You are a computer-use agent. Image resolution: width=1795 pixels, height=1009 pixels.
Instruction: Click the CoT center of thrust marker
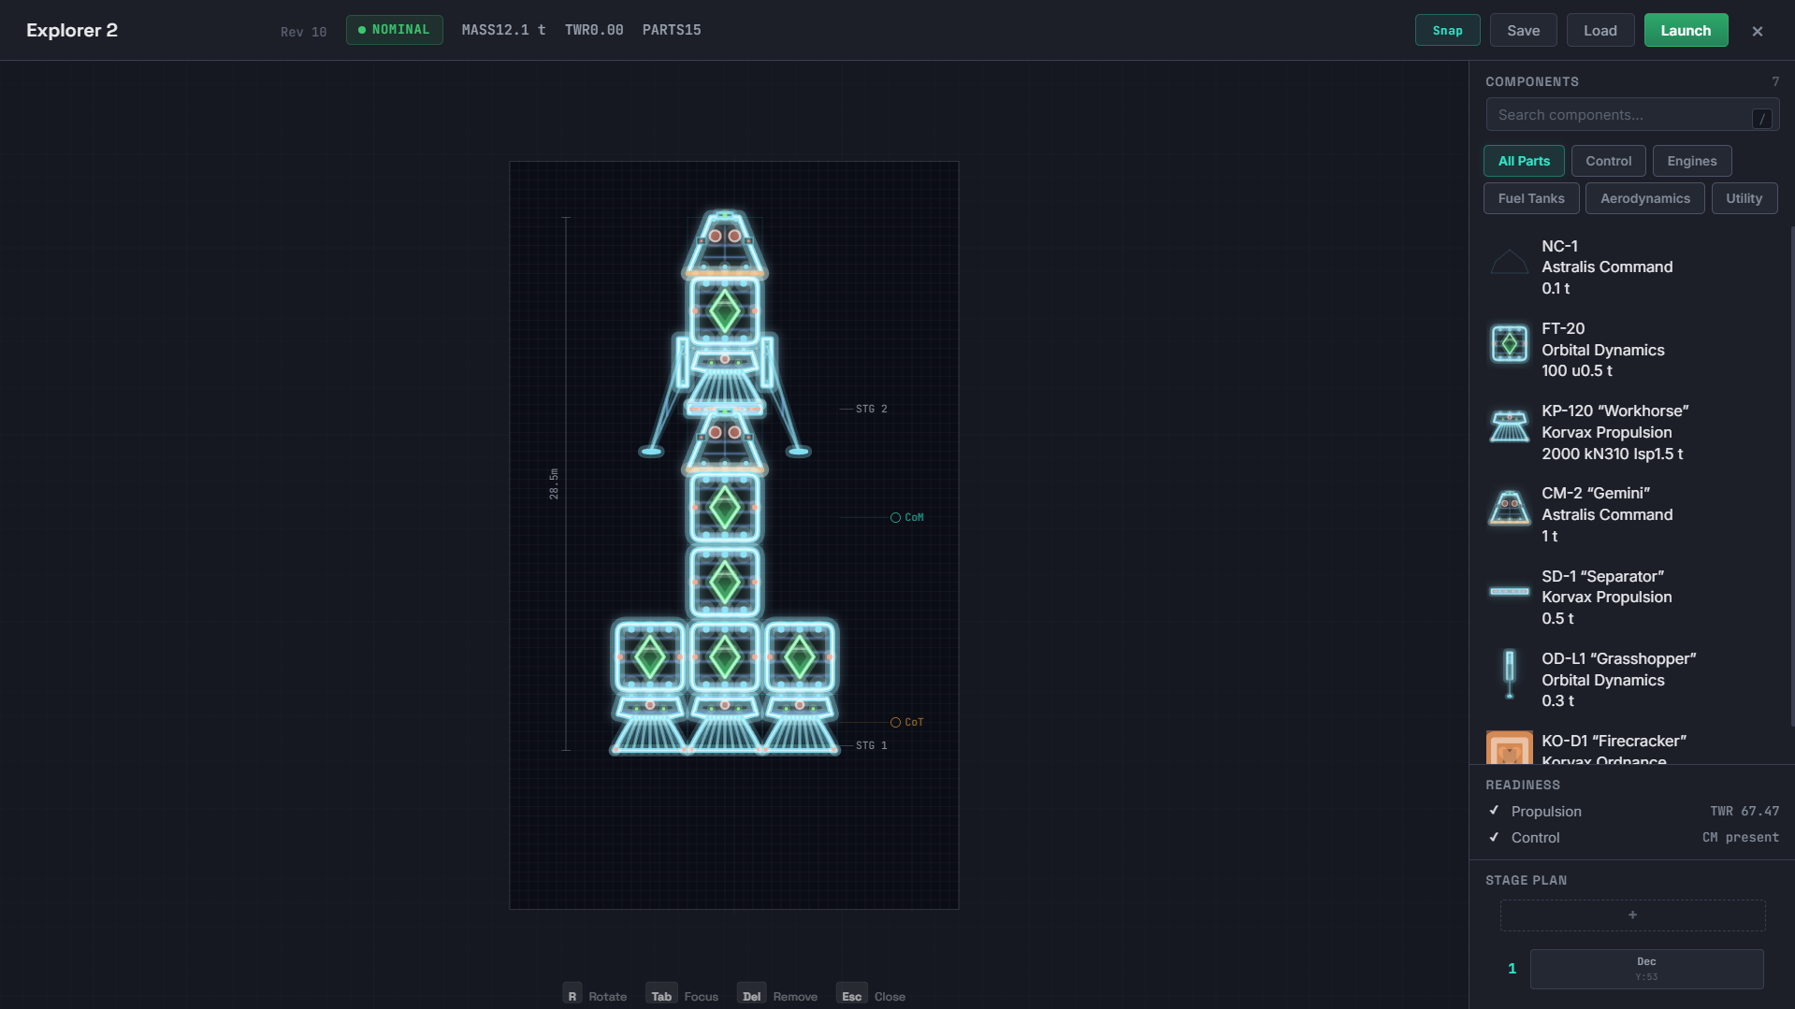coord(895,722)
